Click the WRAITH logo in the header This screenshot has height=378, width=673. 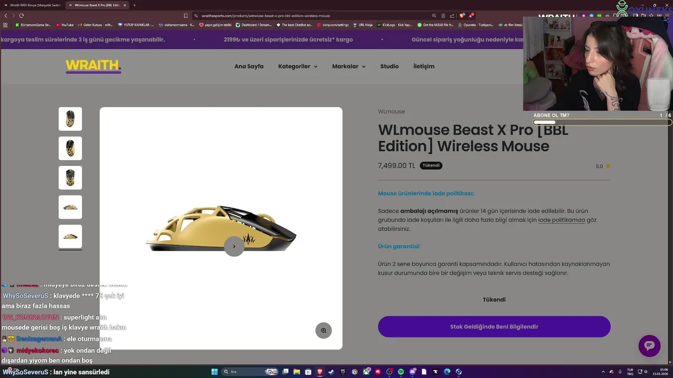coord(94,66)
